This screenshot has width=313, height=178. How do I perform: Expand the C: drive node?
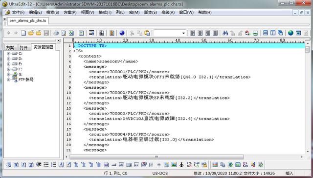pyautogui.click(x=9, y=54)
